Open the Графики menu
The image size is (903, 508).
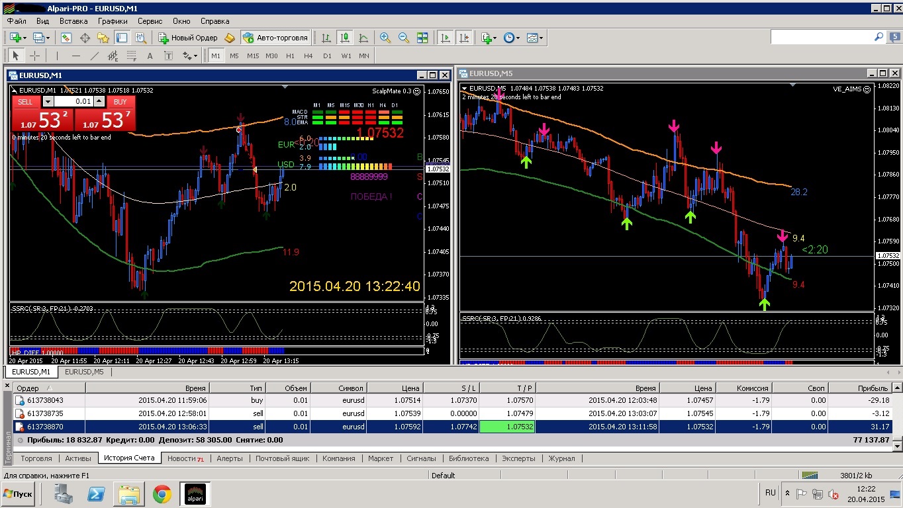[113, 21]
